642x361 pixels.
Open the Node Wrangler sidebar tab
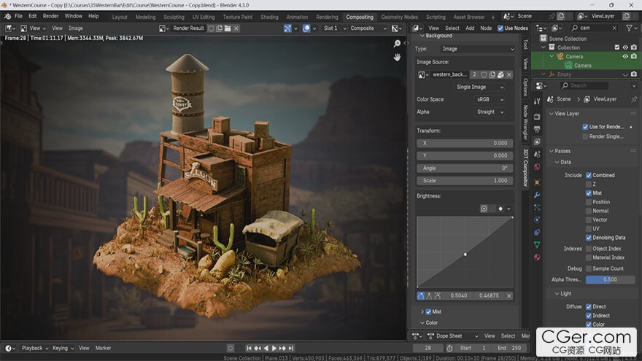tap(525, 123)
